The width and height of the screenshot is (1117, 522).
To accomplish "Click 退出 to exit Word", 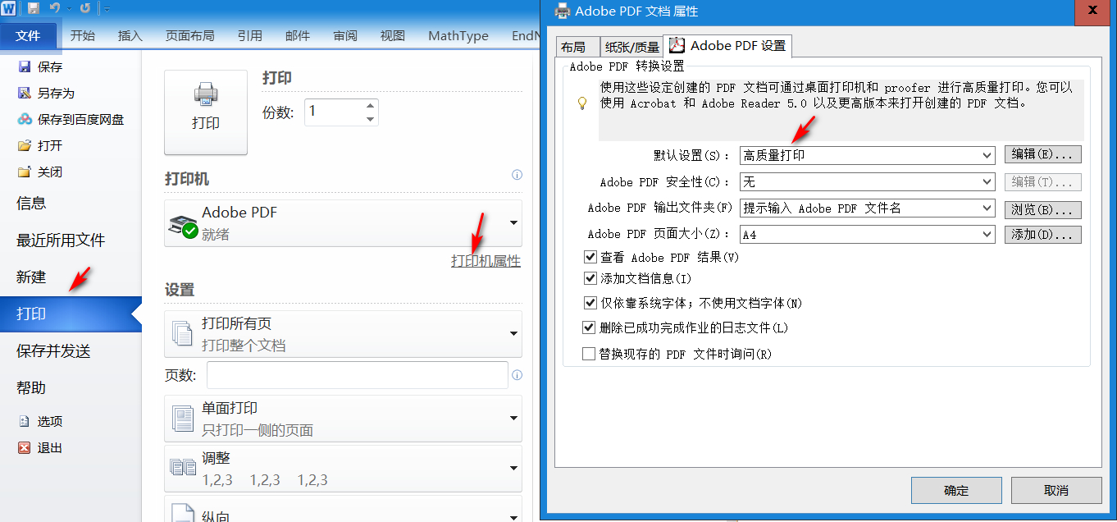I will pos(41,447).
